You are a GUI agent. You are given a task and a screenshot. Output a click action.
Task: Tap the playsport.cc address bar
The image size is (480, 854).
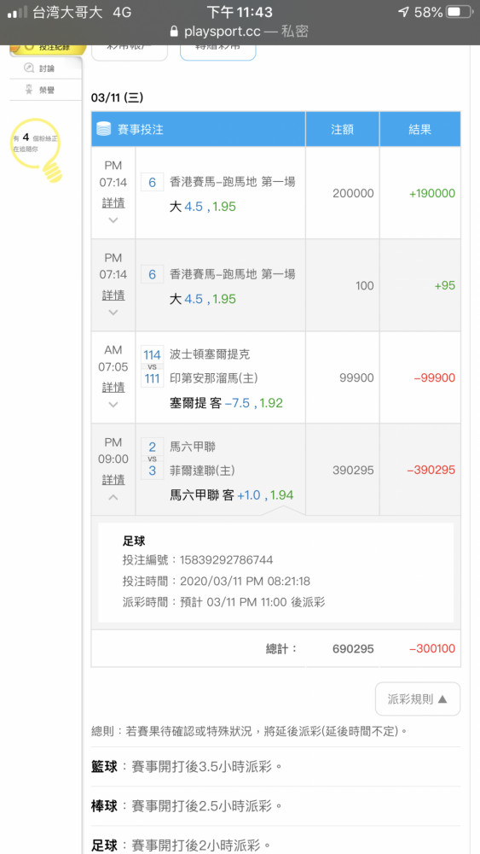pos(240,32)
